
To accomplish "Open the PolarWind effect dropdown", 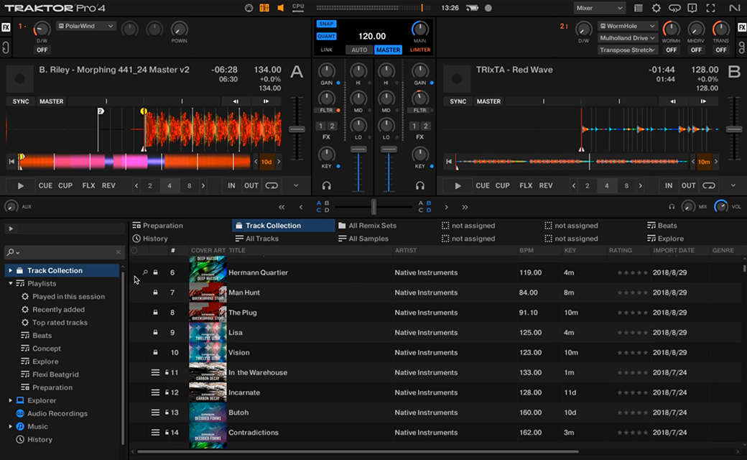I will [86, 26].
